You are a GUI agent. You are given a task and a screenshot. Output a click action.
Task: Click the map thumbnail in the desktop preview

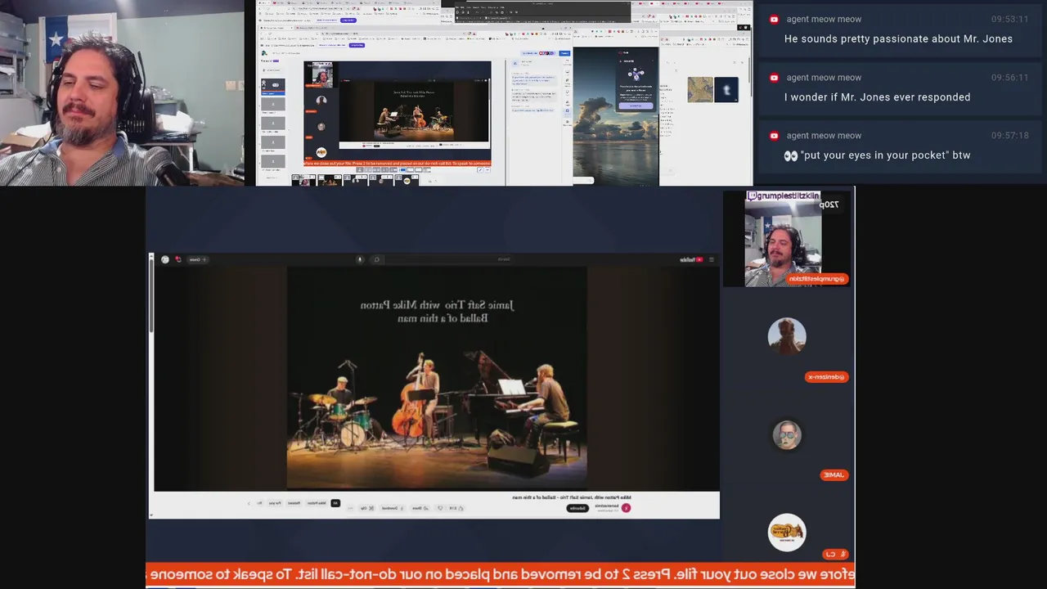click(x=700, y=89)
